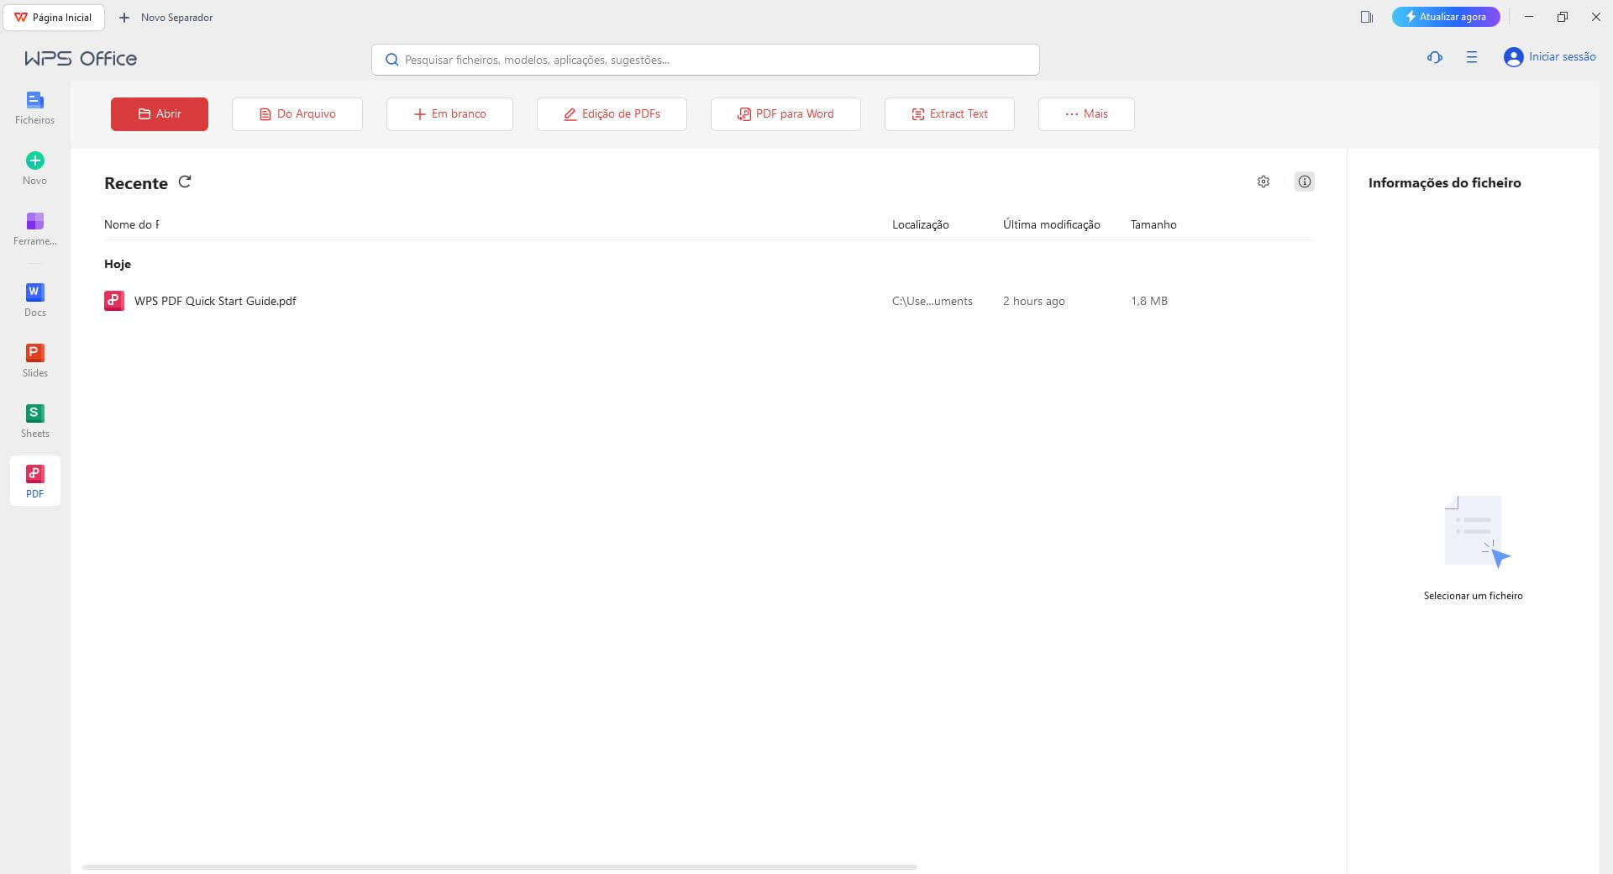
Task: Open the Slides sidebar app
Action: [34, 361]
